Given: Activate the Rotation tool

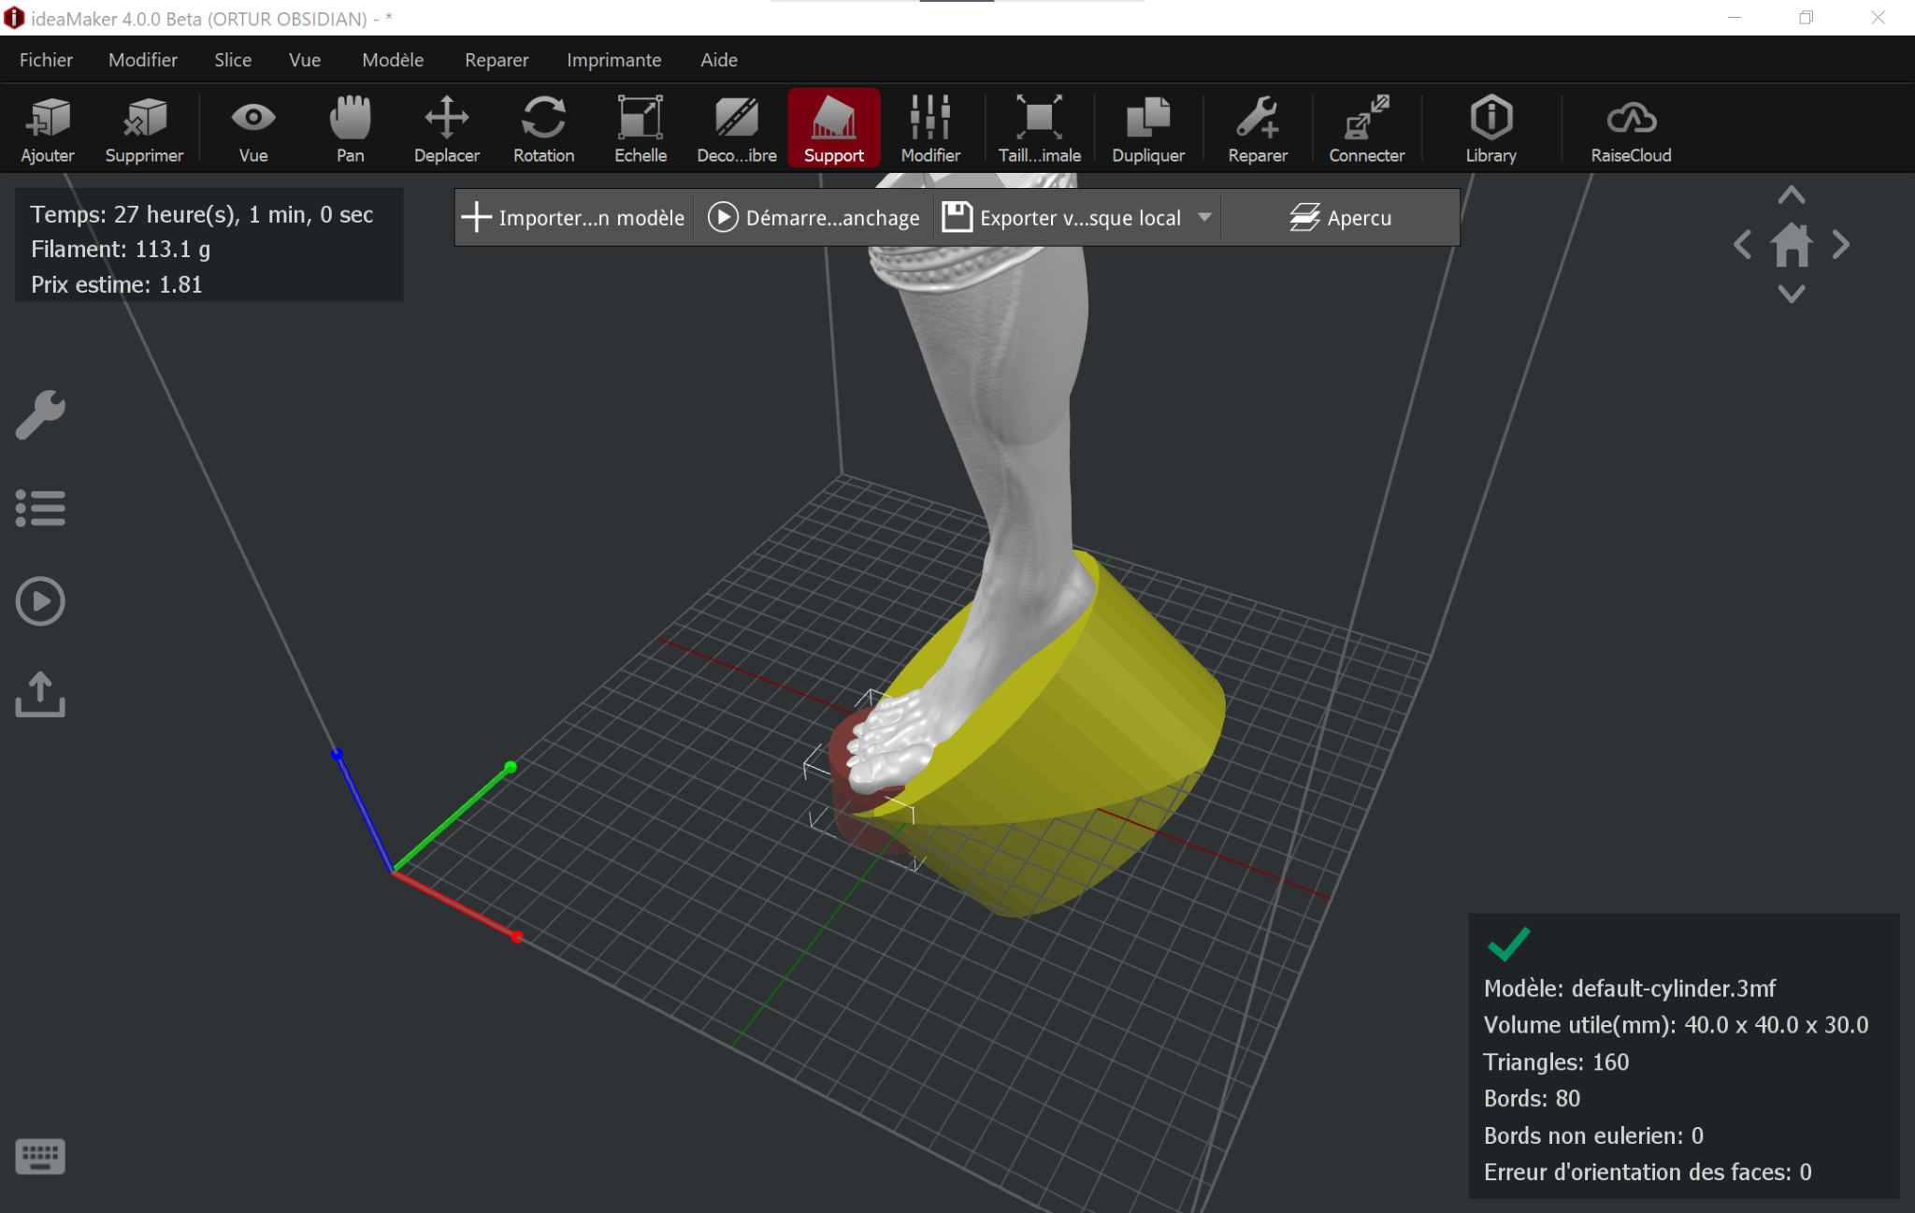Looking at the screenshot, I should [x=543, y=128].
